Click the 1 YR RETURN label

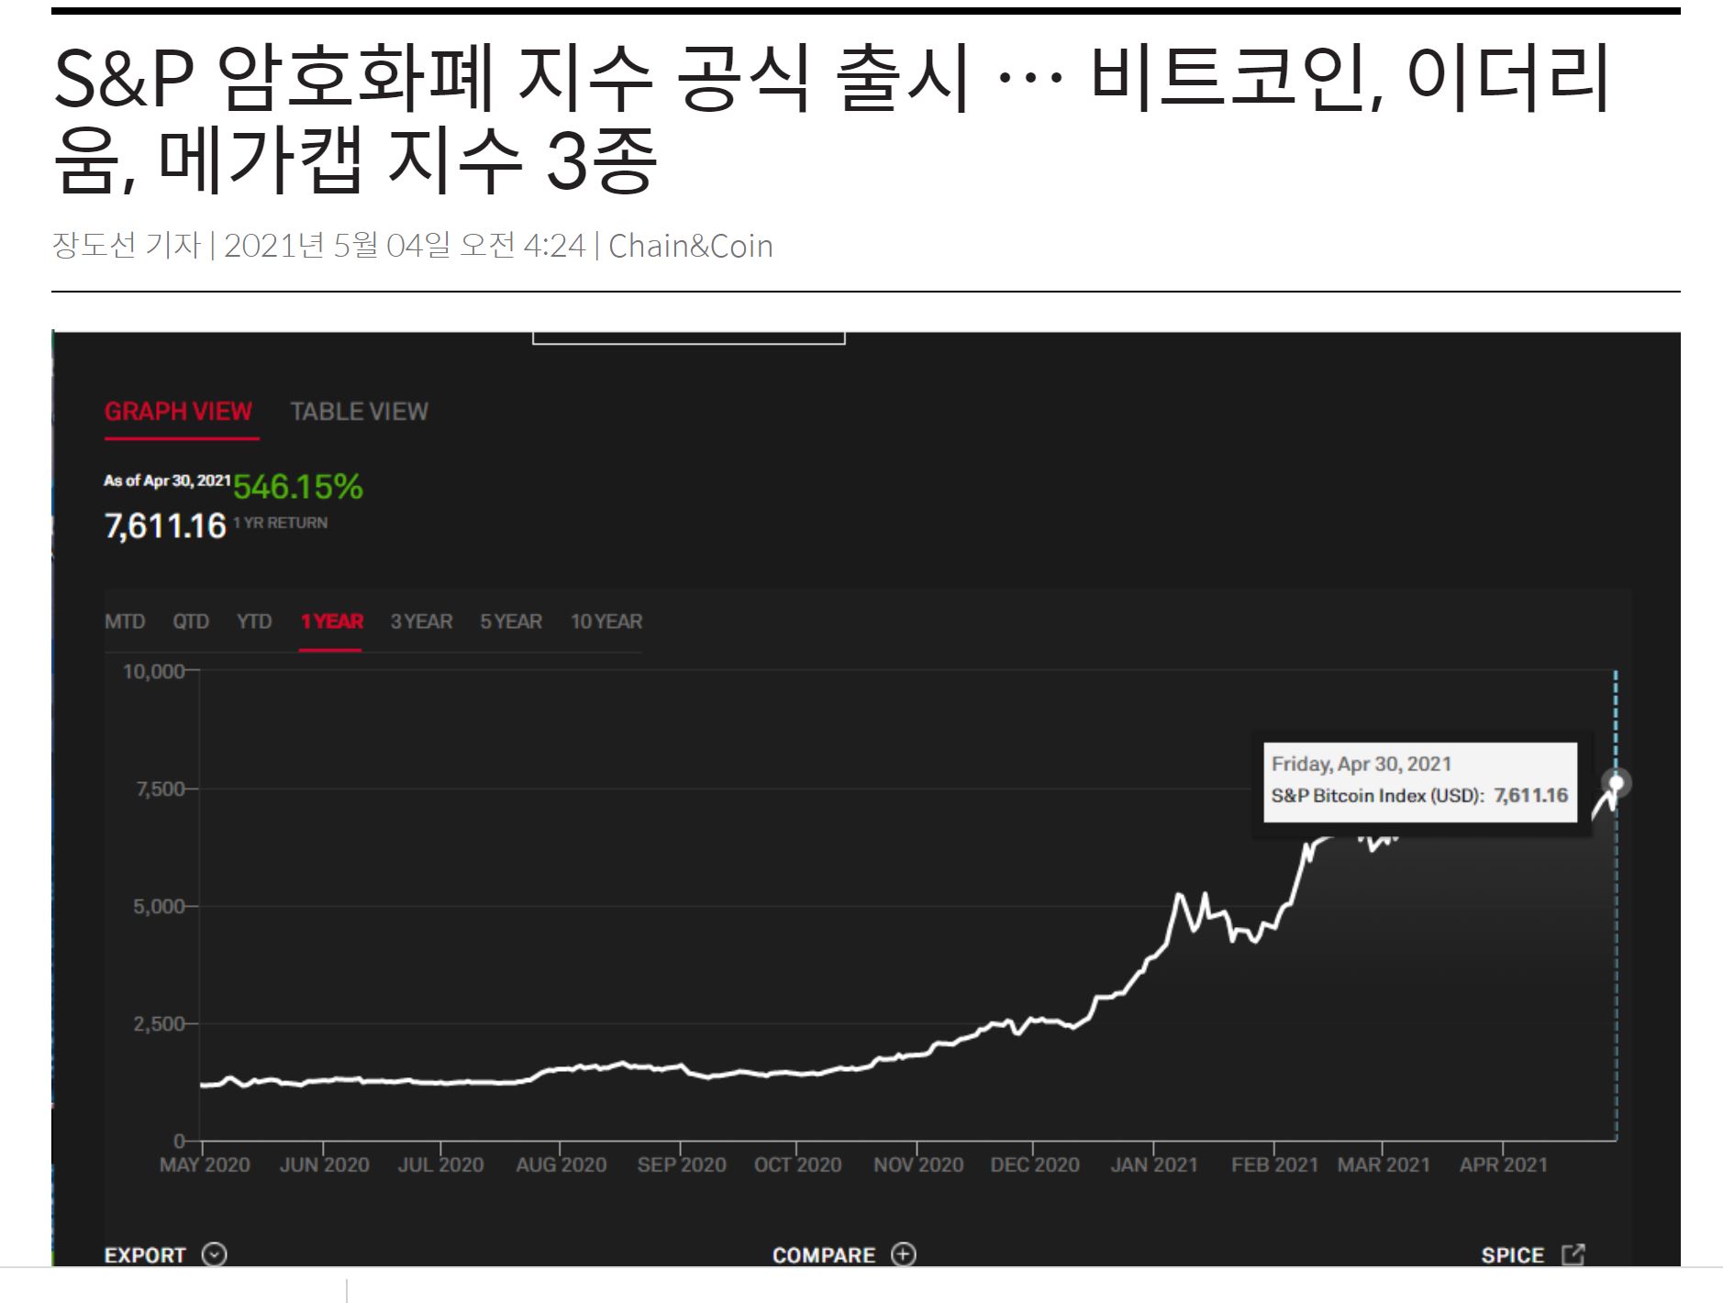coord(280,523)
